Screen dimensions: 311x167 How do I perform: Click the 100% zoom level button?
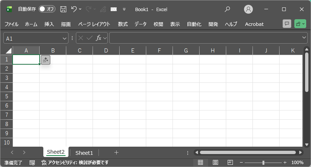[297, 163]
